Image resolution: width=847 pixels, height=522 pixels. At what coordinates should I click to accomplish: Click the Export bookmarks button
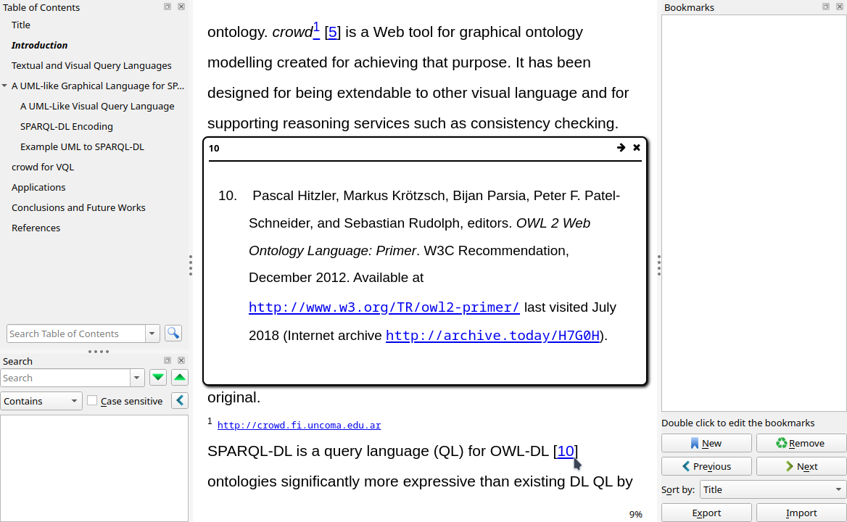706,513
